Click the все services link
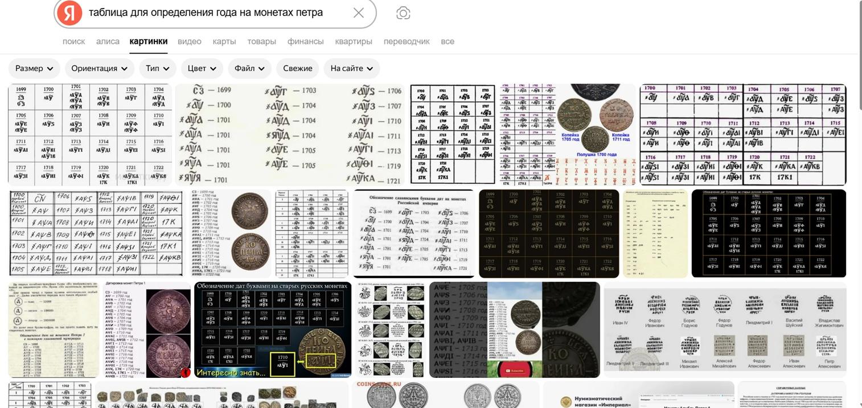862x408 pixels. (448, 42)
